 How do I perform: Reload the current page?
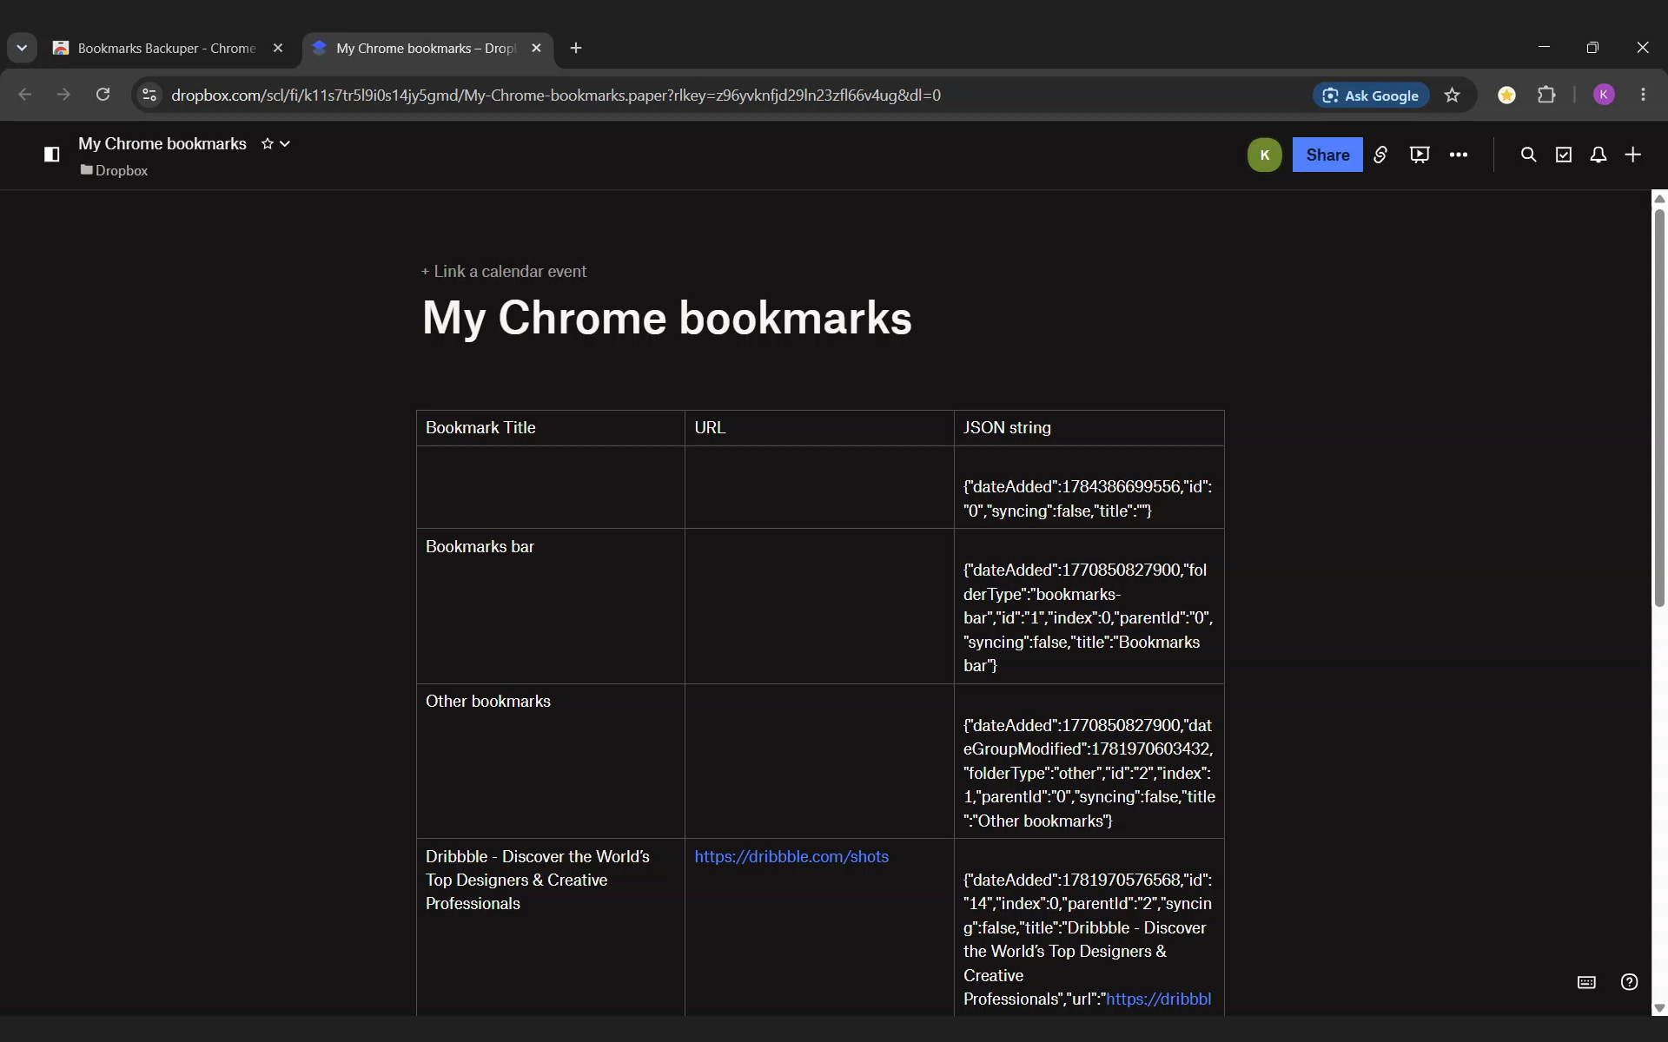tap(103, 95)
